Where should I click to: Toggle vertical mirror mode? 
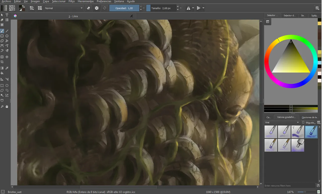point(198,8)
